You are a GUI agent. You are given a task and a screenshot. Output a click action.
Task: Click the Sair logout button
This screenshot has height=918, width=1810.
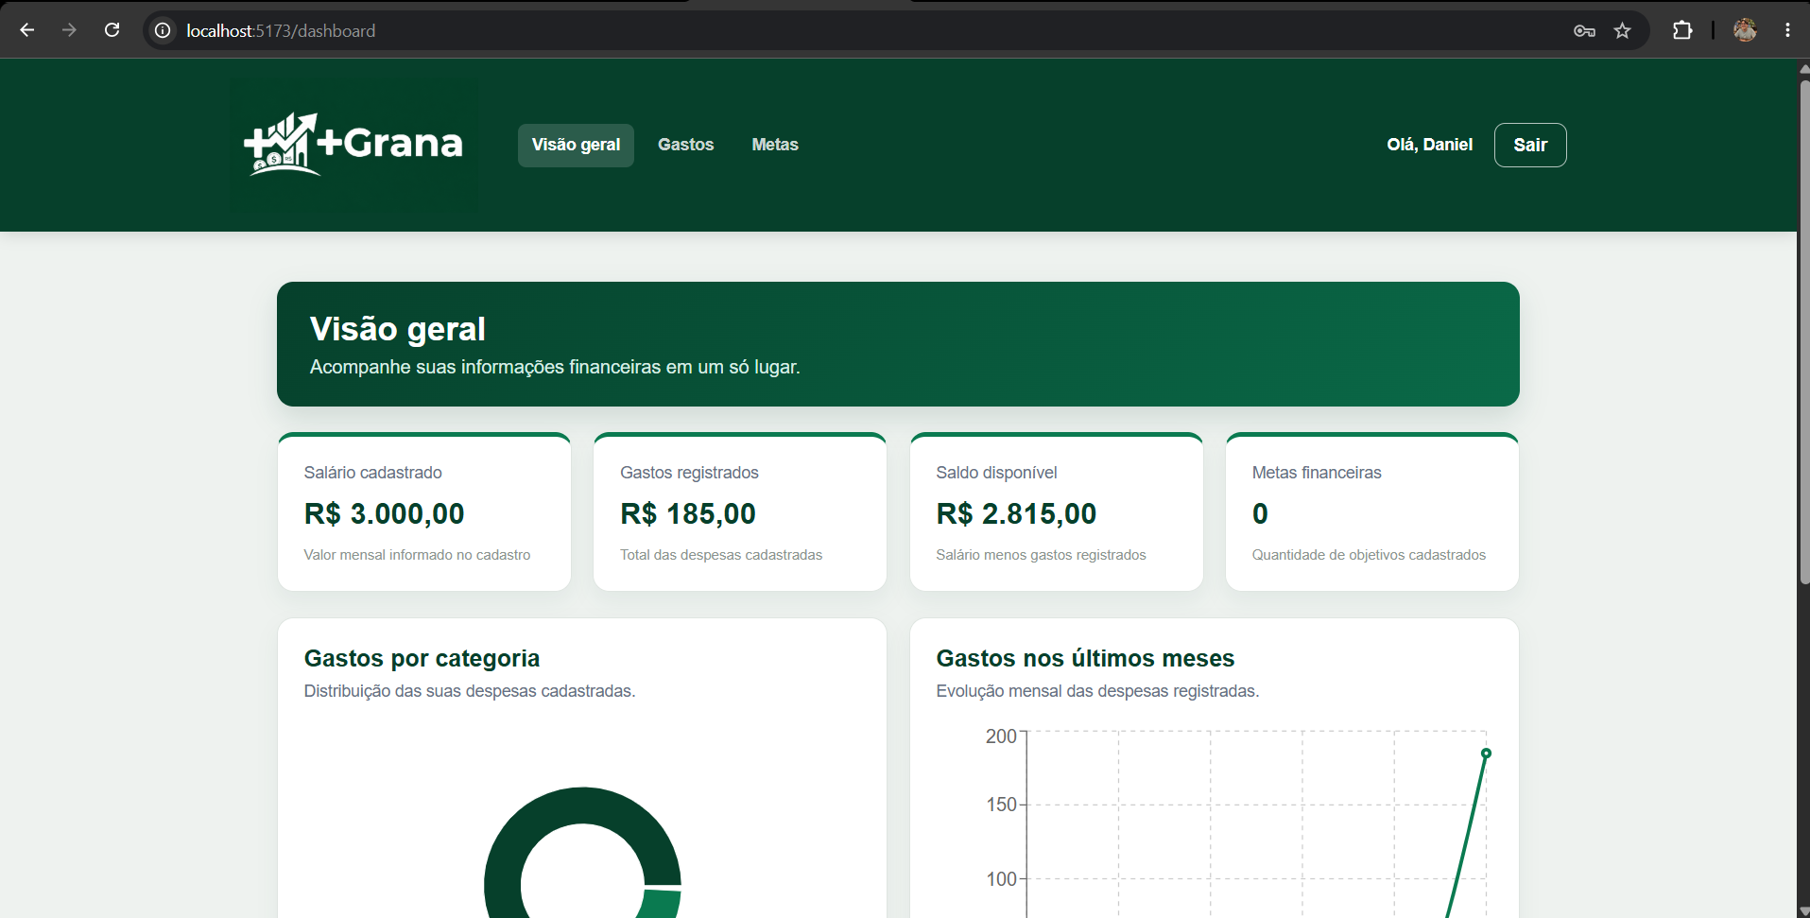[x=1530, y=145]
